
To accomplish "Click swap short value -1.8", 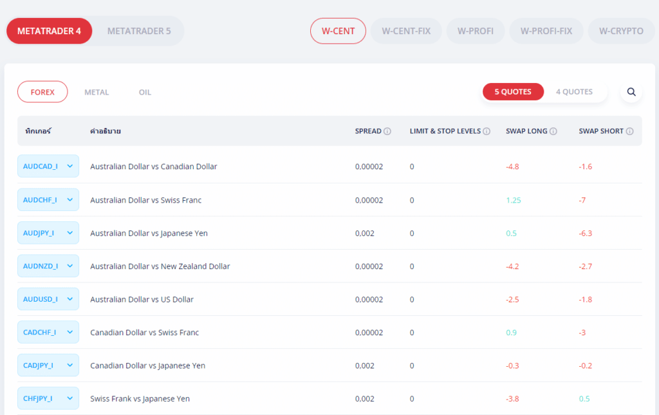I will click(x=586, y=299).
